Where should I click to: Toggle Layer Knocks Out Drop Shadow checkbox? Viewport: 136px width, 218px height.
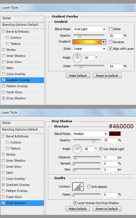click(x=75, y=203)
